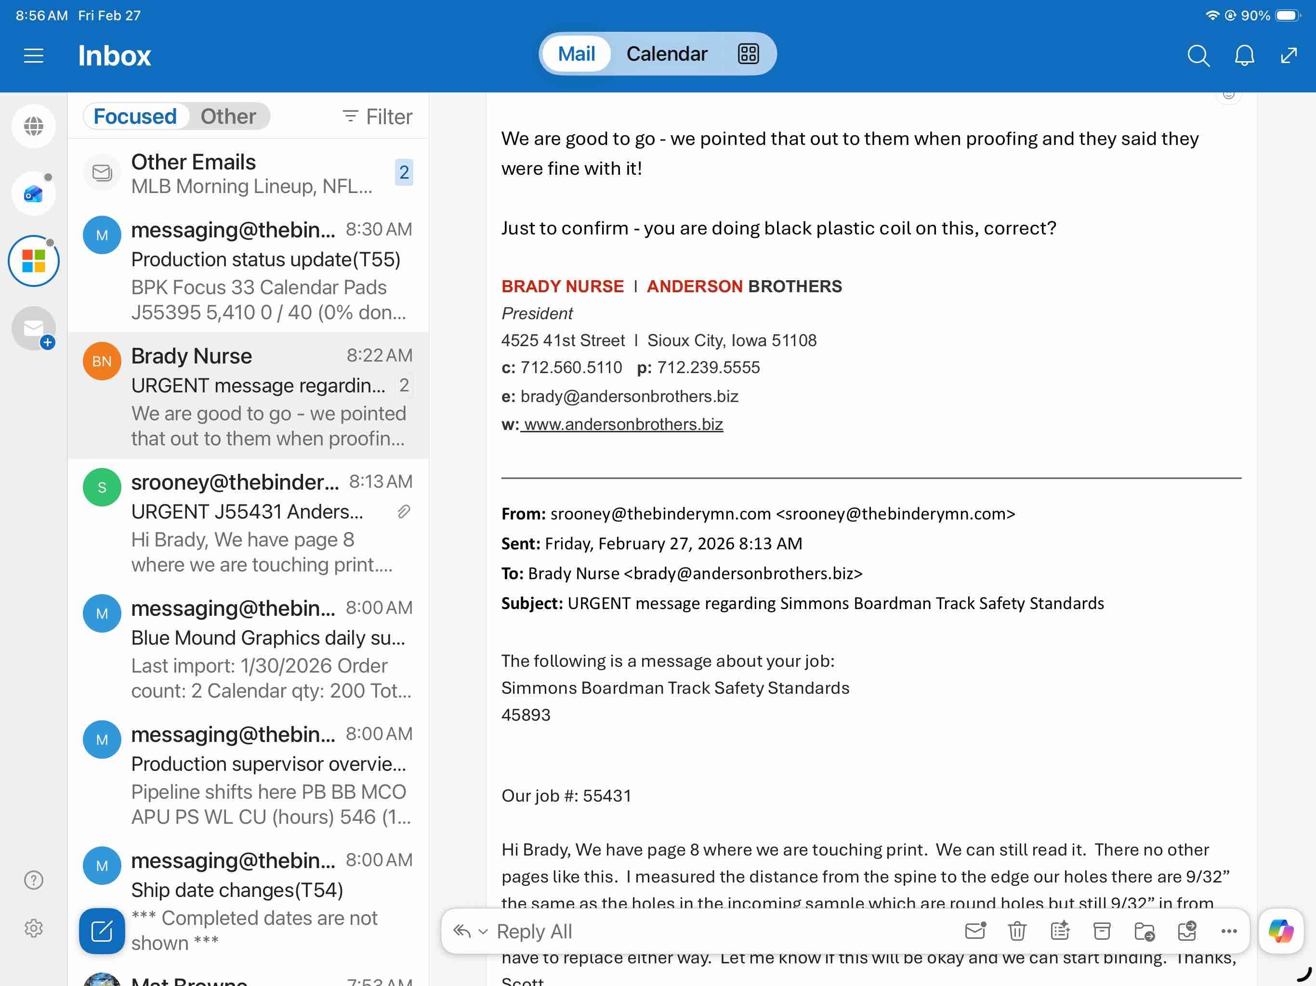Expand the reply options chevron
1316x986 pixels.
483,931
